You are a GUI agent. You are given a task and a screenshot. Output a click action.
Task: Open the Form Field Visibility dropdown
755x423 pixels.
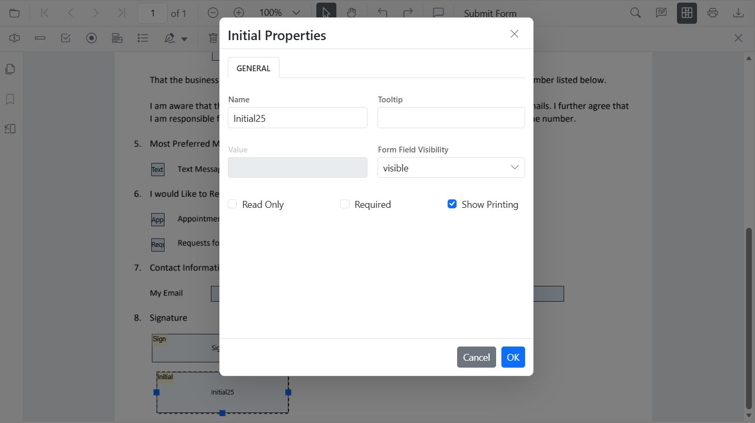[451, 167]
